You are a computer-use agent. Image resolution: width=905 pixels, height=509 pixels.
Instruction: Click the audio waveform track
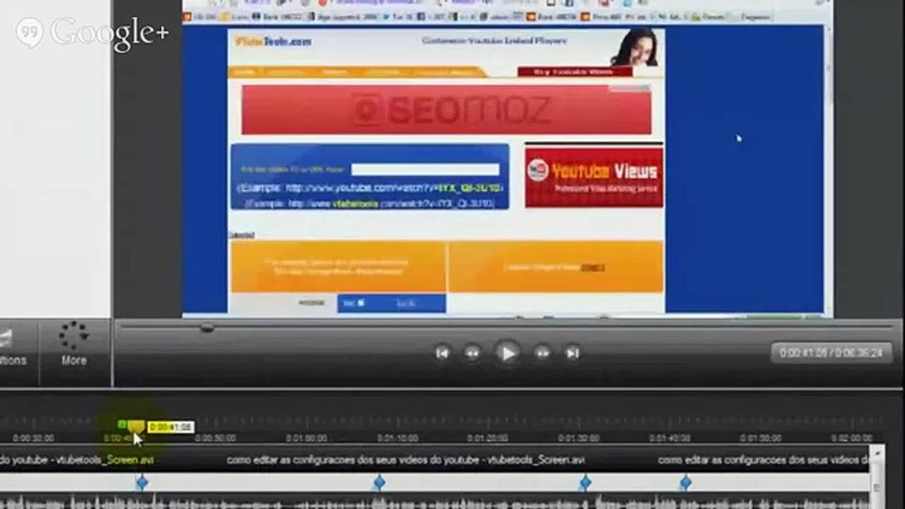[435, 502]
